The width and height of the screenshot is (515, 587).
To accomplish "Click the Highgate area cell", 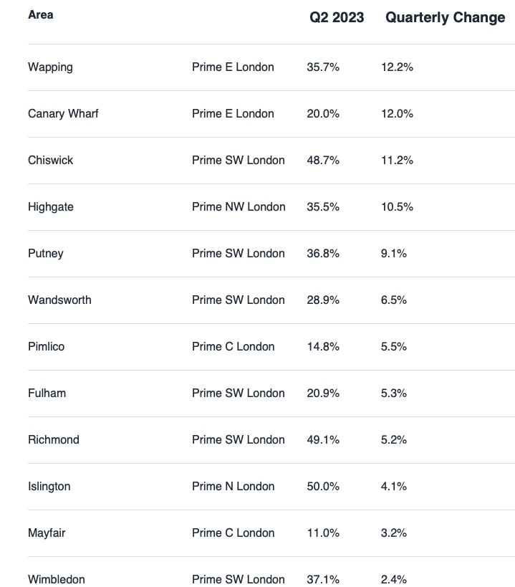I will click(x=51, y=207).
